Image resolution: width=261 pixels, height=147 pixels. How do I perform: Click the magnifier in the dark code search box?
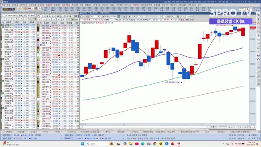click(13, 9)
